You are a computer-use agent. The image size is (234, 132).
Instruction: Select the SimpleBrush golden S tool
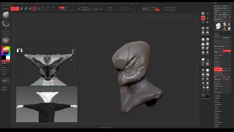(x=225, y=29)
